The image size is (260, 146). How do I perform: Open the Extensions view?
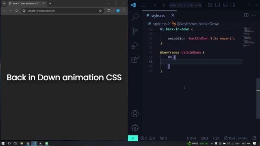[x=135, y=59]
